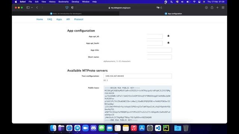Click lock icon beside App api_id
This screenshot has width=239, height=134.
tap(168, 36)
